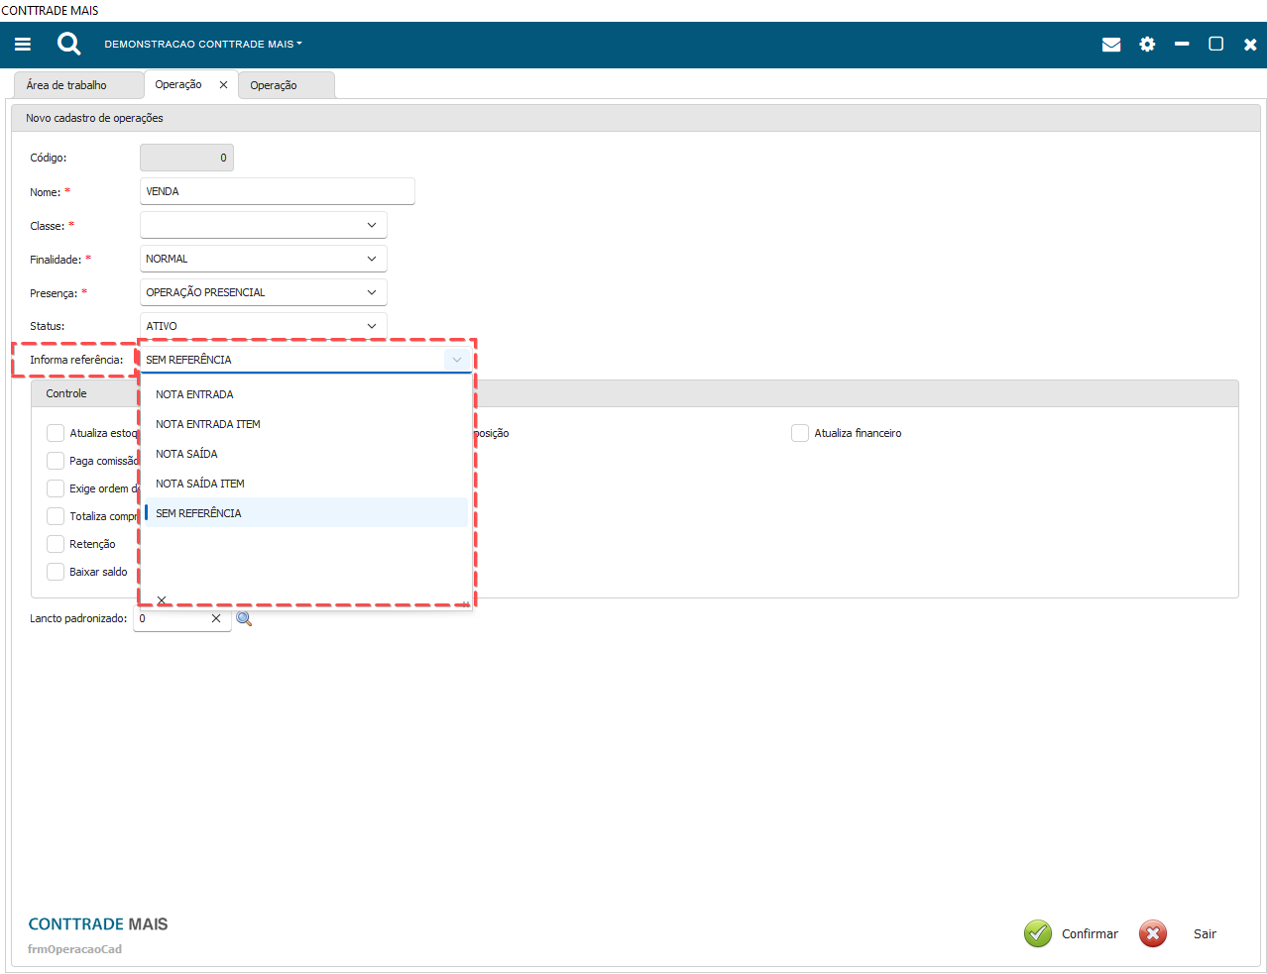
Task: Check the Baixar saldo checkbox
Action: point(56,572)
